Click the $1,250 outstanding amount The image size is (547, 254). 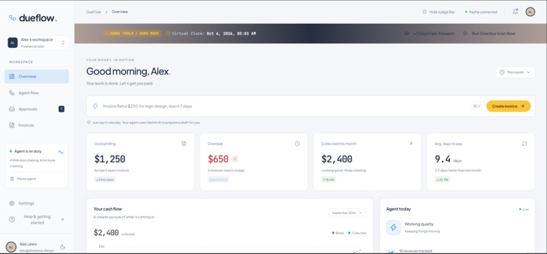109,159
